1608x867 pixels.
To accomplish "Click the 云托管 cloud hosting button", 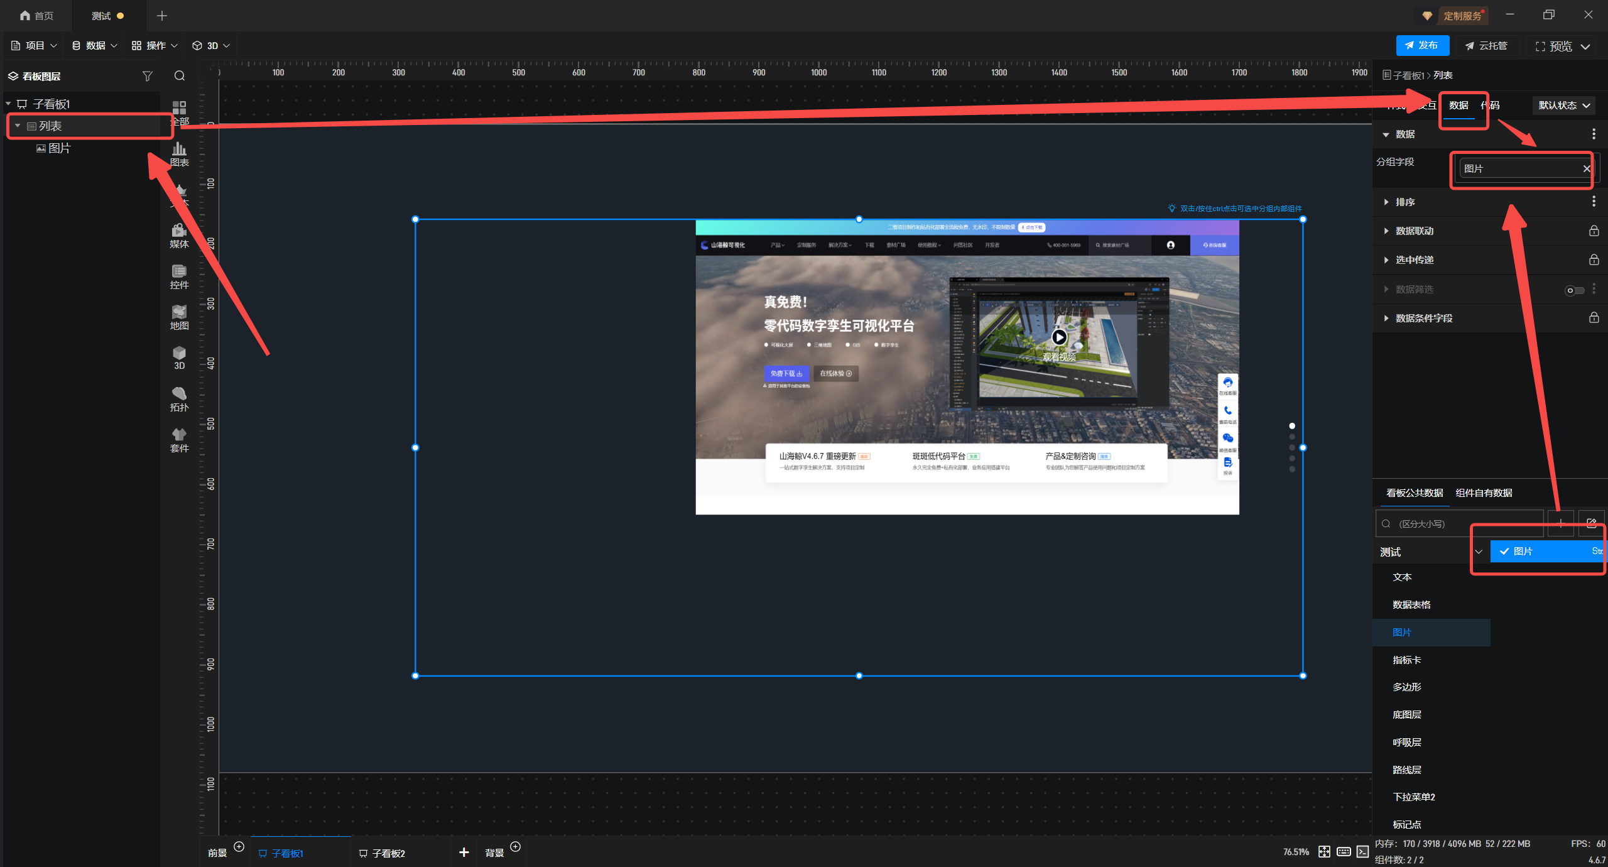I will pyautogui.click(x=1486, y=46).
